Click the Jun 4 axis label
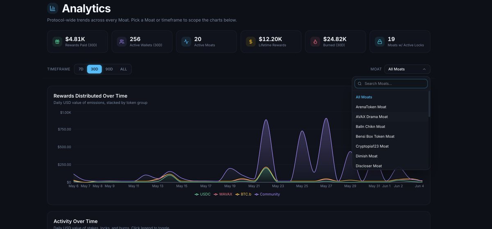Image resolution: width=492 pixels, height=229 pixels. coord(419,186)
